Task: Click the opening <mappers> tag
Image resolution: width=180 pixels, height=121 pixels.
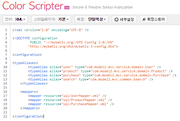Action: (x=29, y=92)
